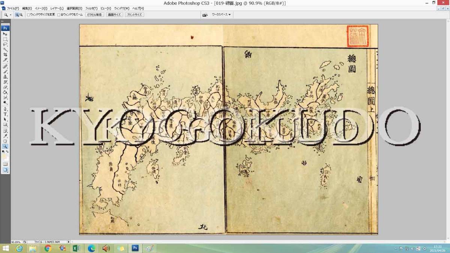Open the ワークスペース dropdown

point(221,15)
